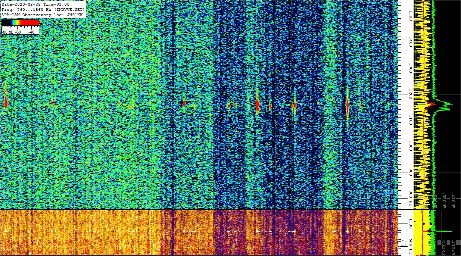Screen dimensions: 461x256
Task: Click the Date=2020-02-28 Time=01:00 header line
Action: coord(35,4)
